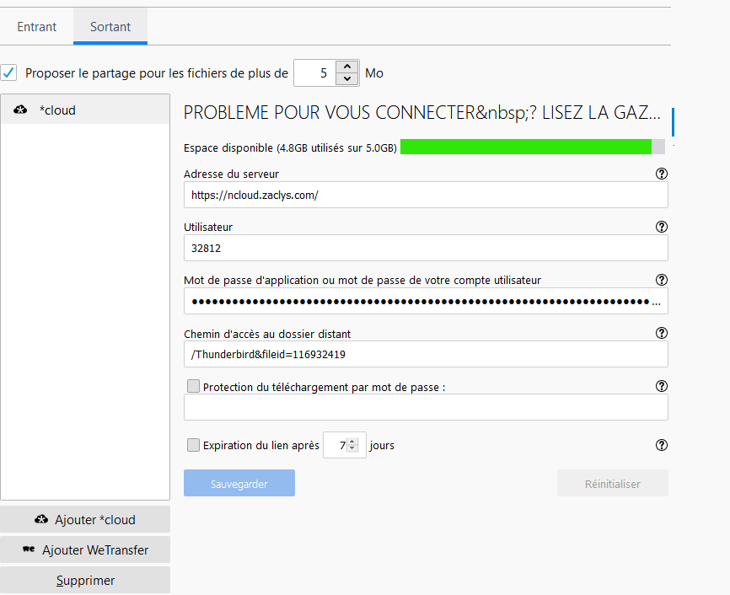
Task: Click help icon for Utilisateur field
Action: point(661,227)
